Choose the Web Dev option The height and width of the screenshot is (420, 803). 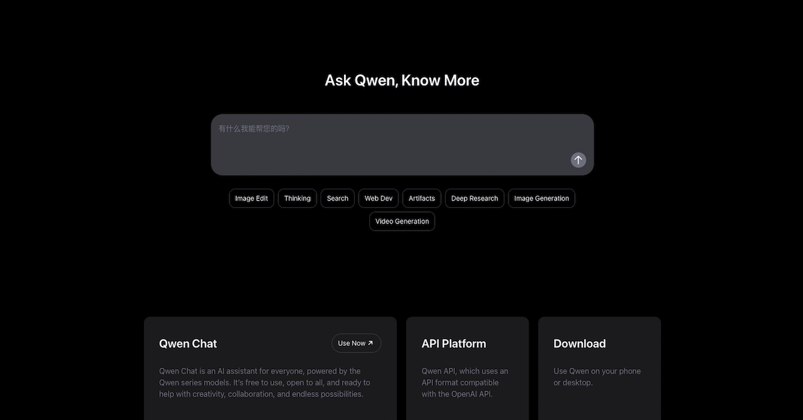(379, 199)
